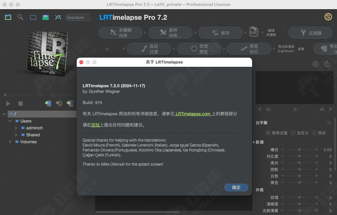
Task: Click the dashed rectangle selection icon
Action: point(33,17)
